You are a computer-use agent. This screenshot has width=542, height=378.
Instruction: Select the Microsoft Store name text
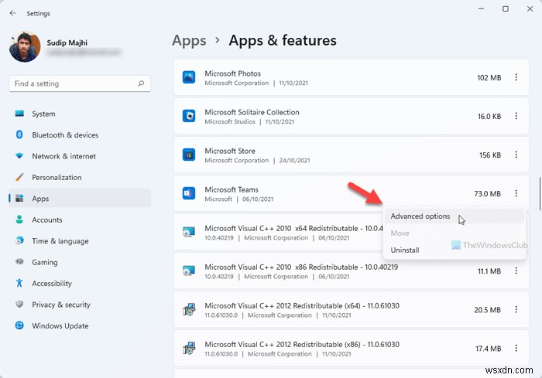click(230, 151)
